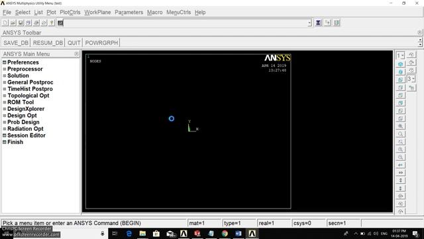Expand General Postproc in Main Menu

pyautogui.click(x=5, y=82)
